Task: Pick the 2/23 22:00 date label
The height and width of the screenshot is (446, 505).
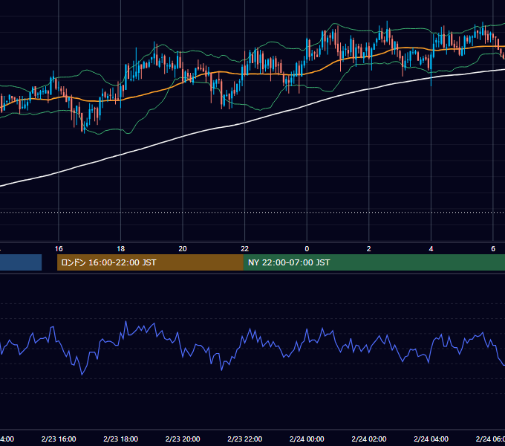Action: (x=245, y=439)
